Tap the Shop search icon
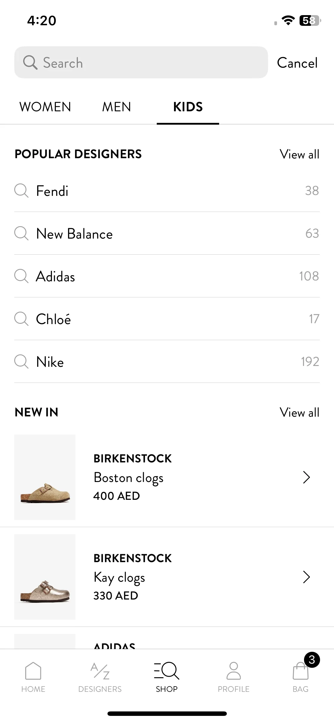334x723 pixels. click(167, 671)
